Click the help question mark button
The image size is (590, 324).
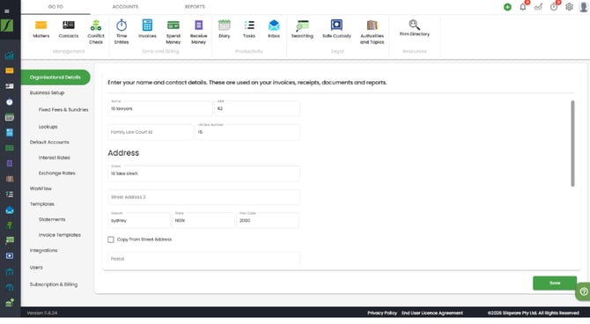tap(583, 291)
